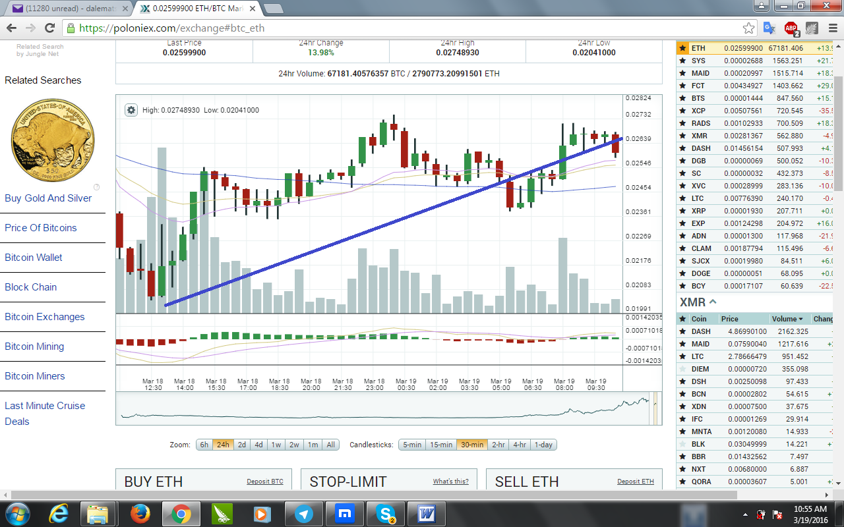Open Skype from the taskbar
This screenshot has height=527, width=844.
click(x=386, y=513)
